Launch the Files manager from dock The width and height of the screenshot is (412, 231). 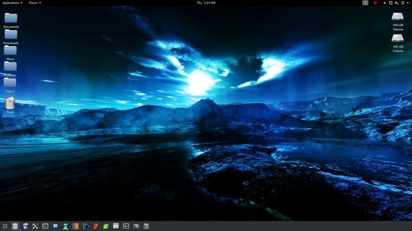tap(15, 226)
